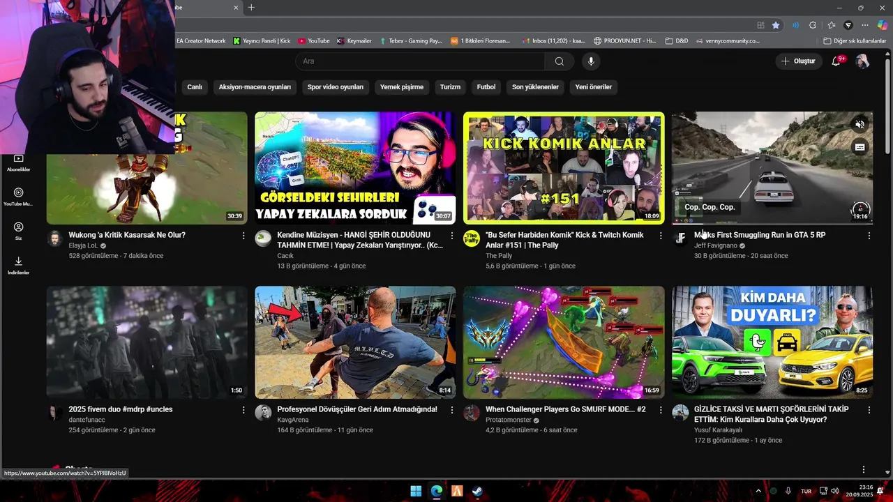Close the current browser tab

click(x=236, y=8)
